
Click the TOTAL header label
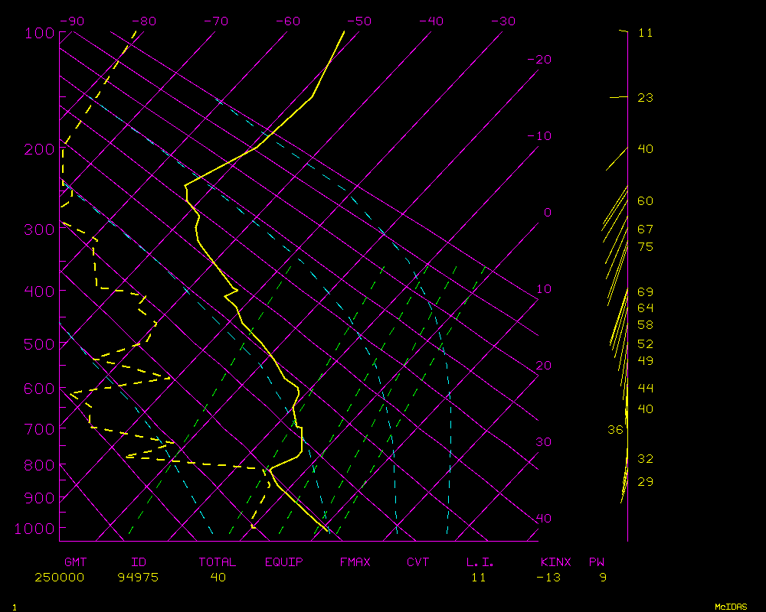[218, 562]
